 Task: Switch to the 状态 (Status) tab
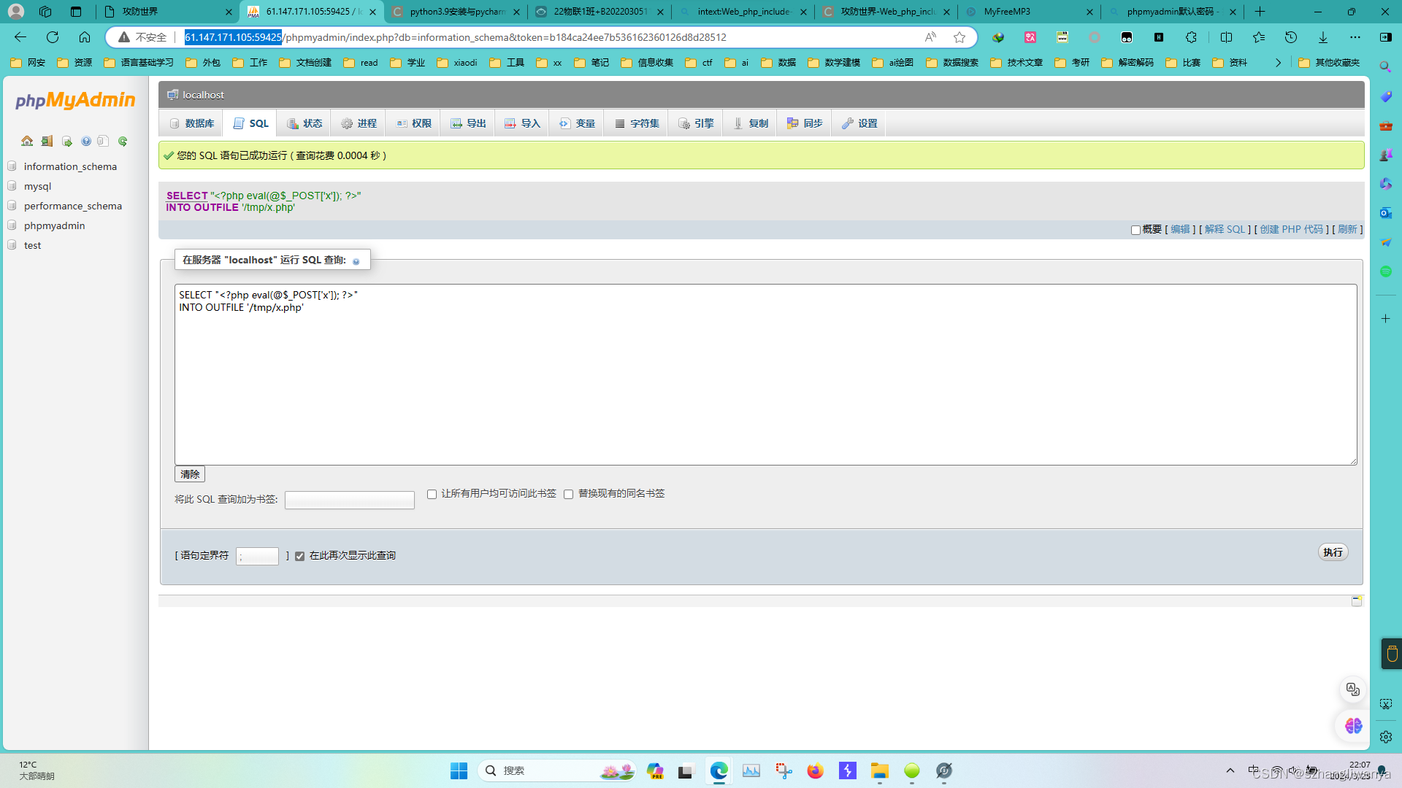305,123
